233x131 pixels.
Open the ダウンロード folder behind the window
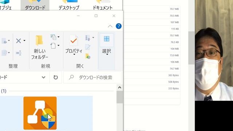point(35,5)
